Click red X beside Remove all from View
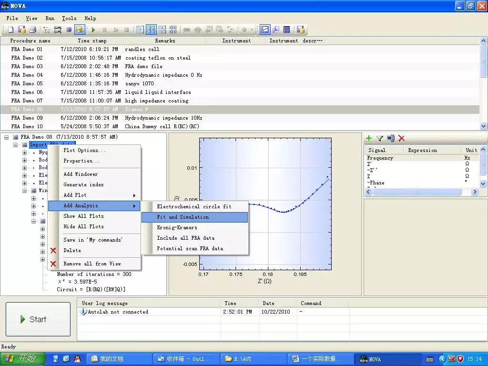The width and height of the screenshot is (488, 366). [x=53, y=264]
